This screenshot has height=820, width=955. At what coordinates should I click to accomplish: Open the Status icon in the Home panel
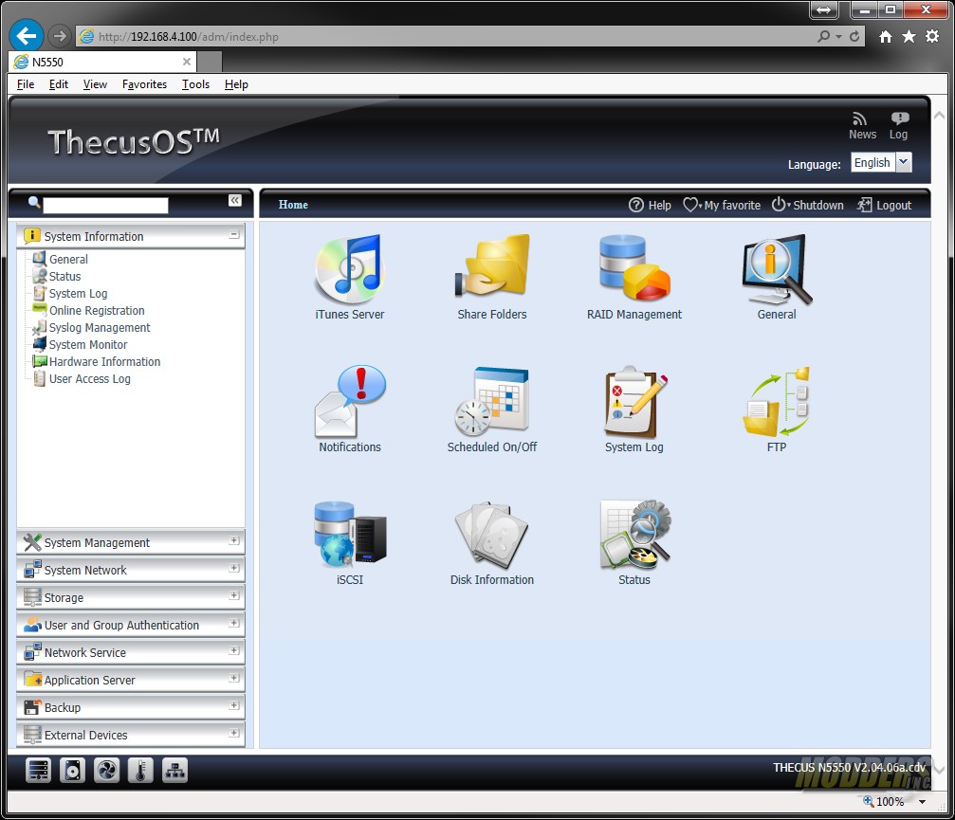click(634, 535)
